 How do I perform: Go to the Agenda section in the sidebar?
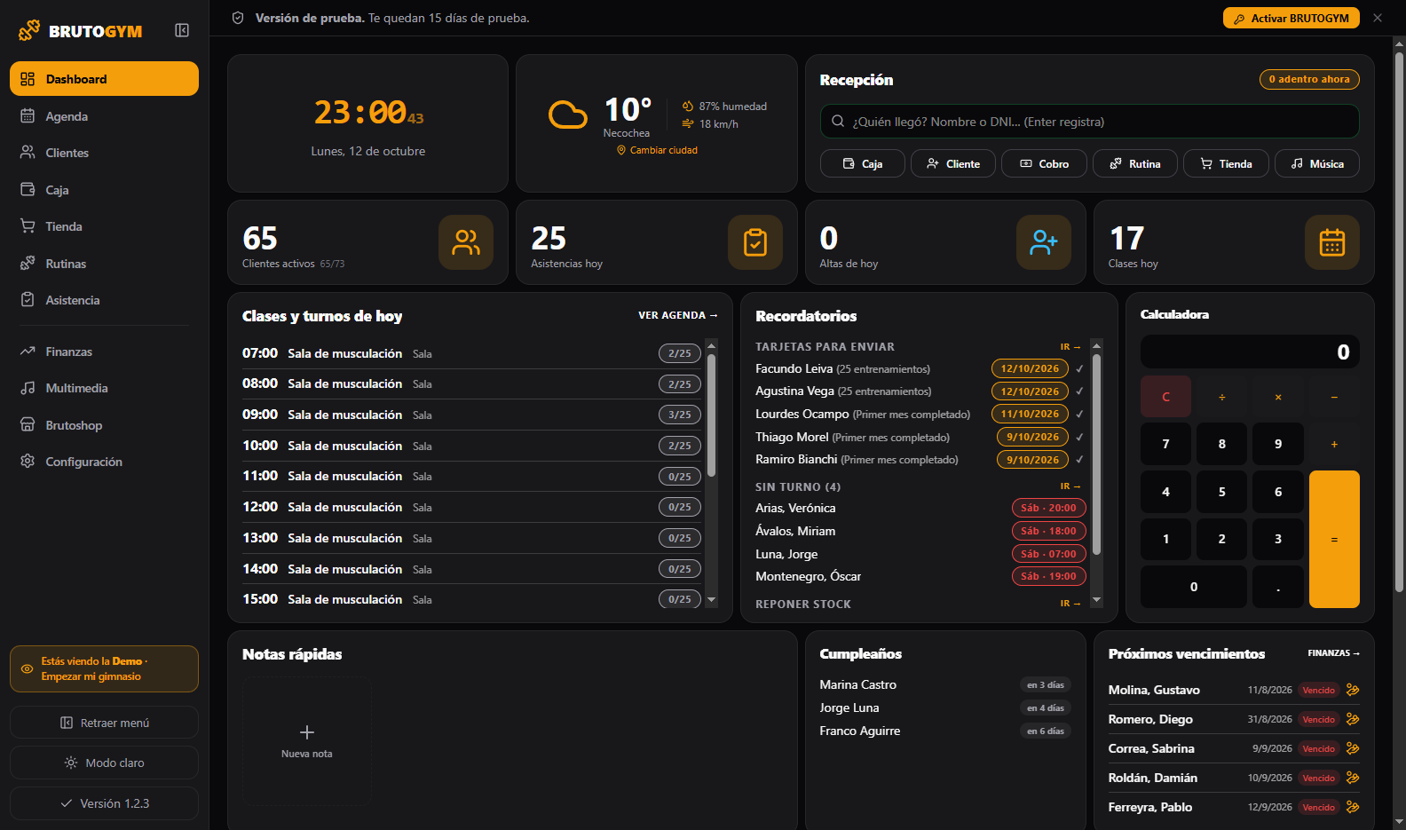[104, 116]
